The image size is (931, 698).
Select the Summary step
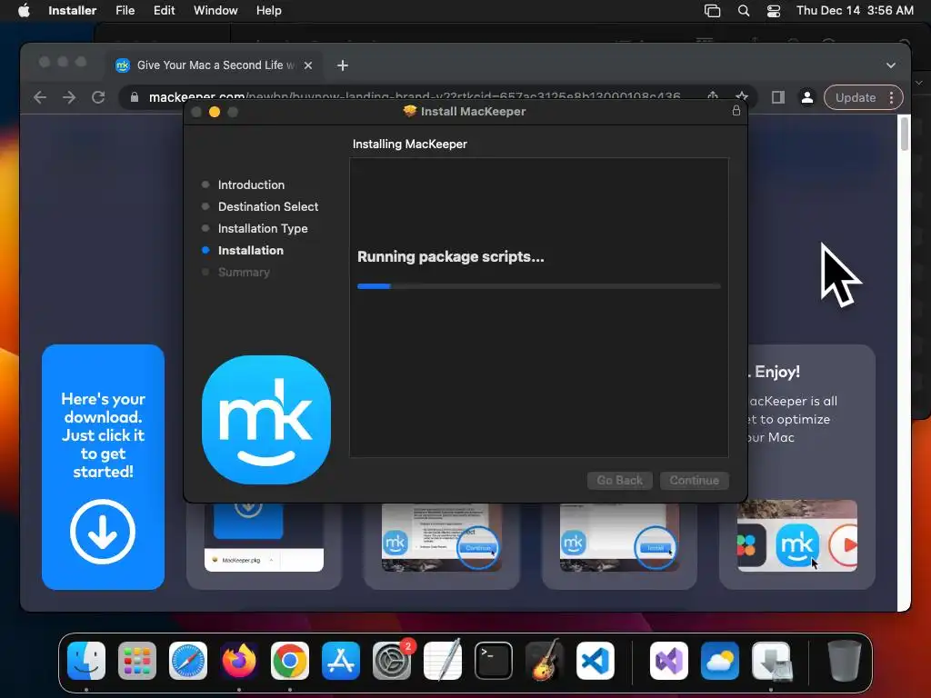pyautogui.click(x=244, y=273)
